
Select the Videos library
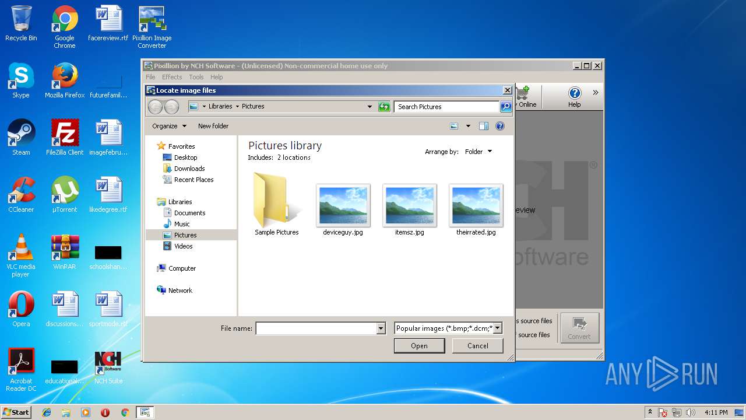[x=183, y=246]
